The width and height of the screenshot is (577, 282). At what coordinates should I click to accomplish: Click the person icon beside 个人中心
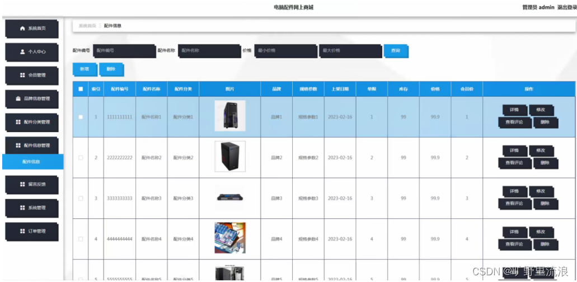22,52
